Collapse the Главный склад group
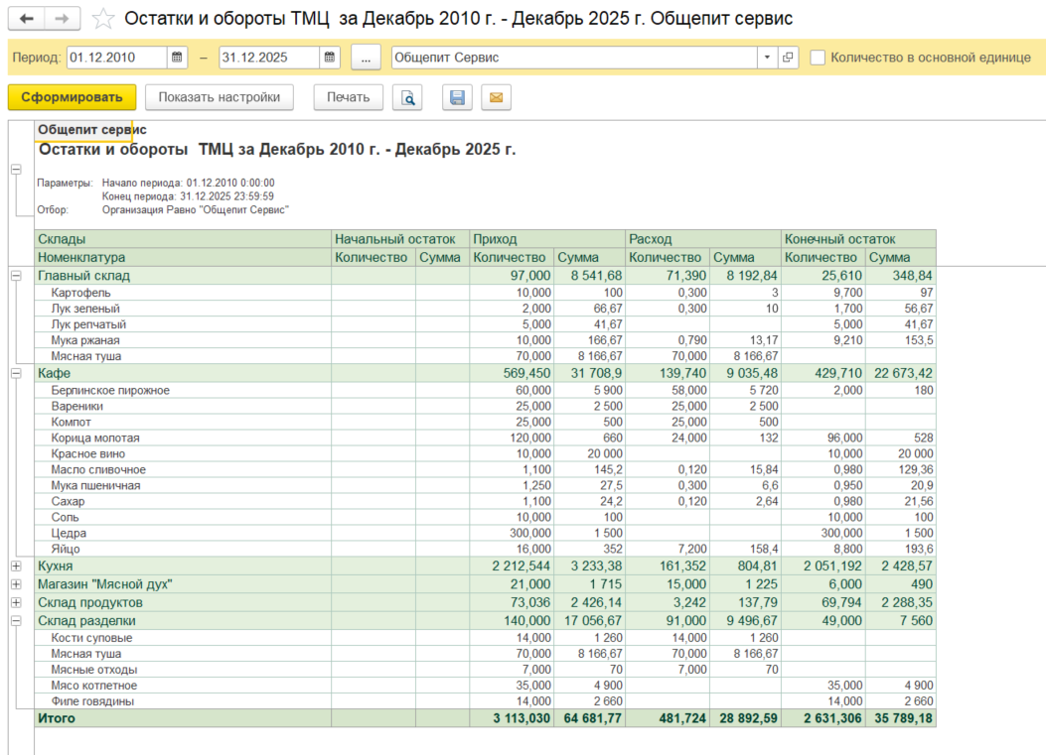The image size is (1046, 755). tap(16, 276)
